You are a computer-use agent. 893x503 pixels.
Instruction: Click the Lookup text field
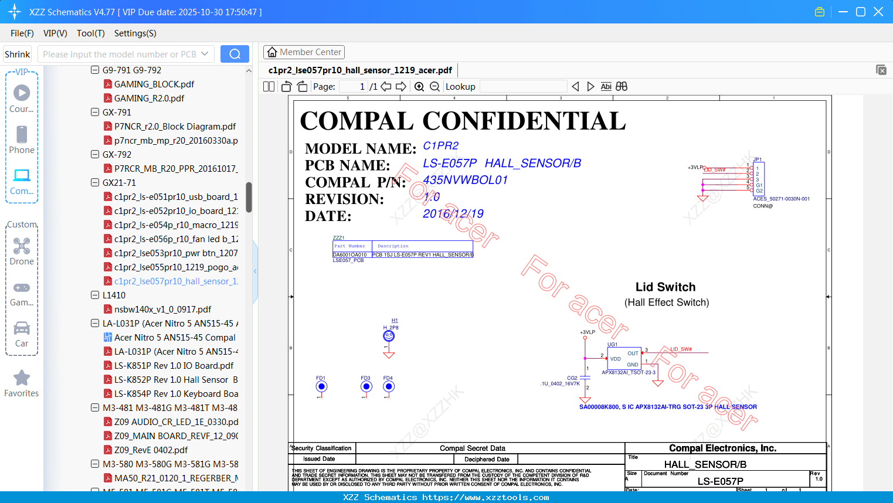click(523, 87)
